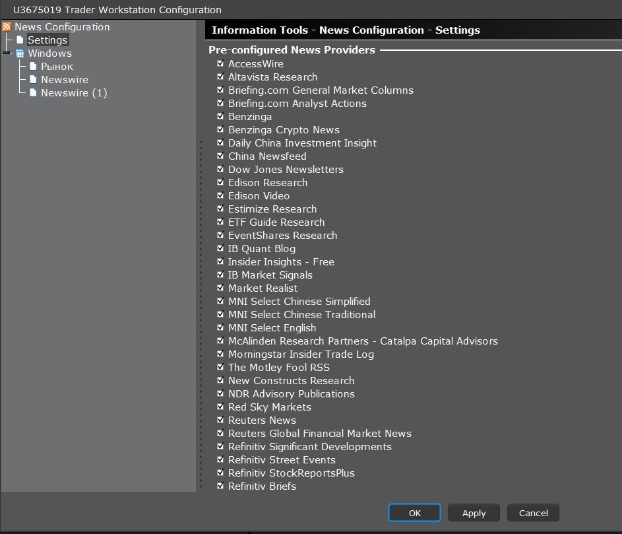The height and width of the screenshot is (534, 622).
Task: Toggle New Constructs Research checkbox
Action: [220, 380]
